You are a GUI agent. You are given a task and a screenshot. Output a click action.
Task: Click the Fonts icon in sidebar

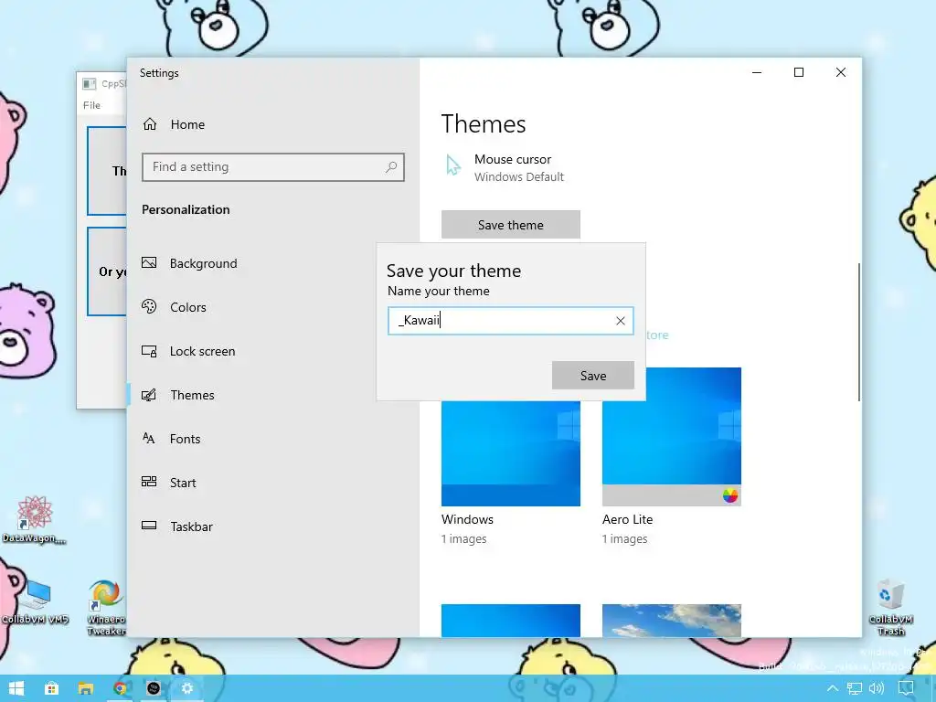pos(149,439)
